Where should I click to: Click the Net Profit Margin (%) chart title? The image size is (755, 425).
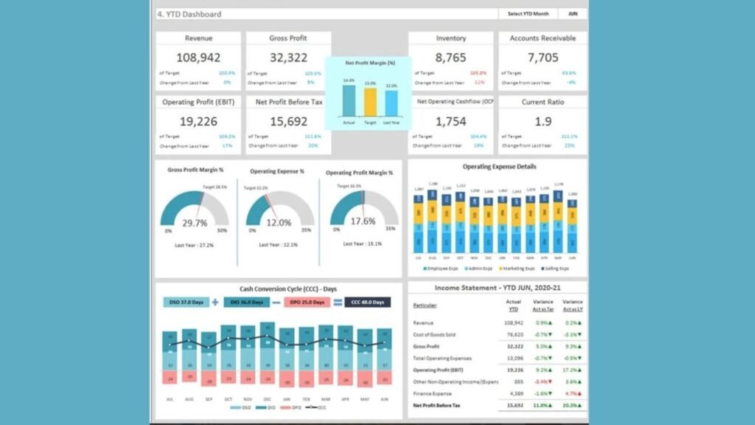click(370, 63)
